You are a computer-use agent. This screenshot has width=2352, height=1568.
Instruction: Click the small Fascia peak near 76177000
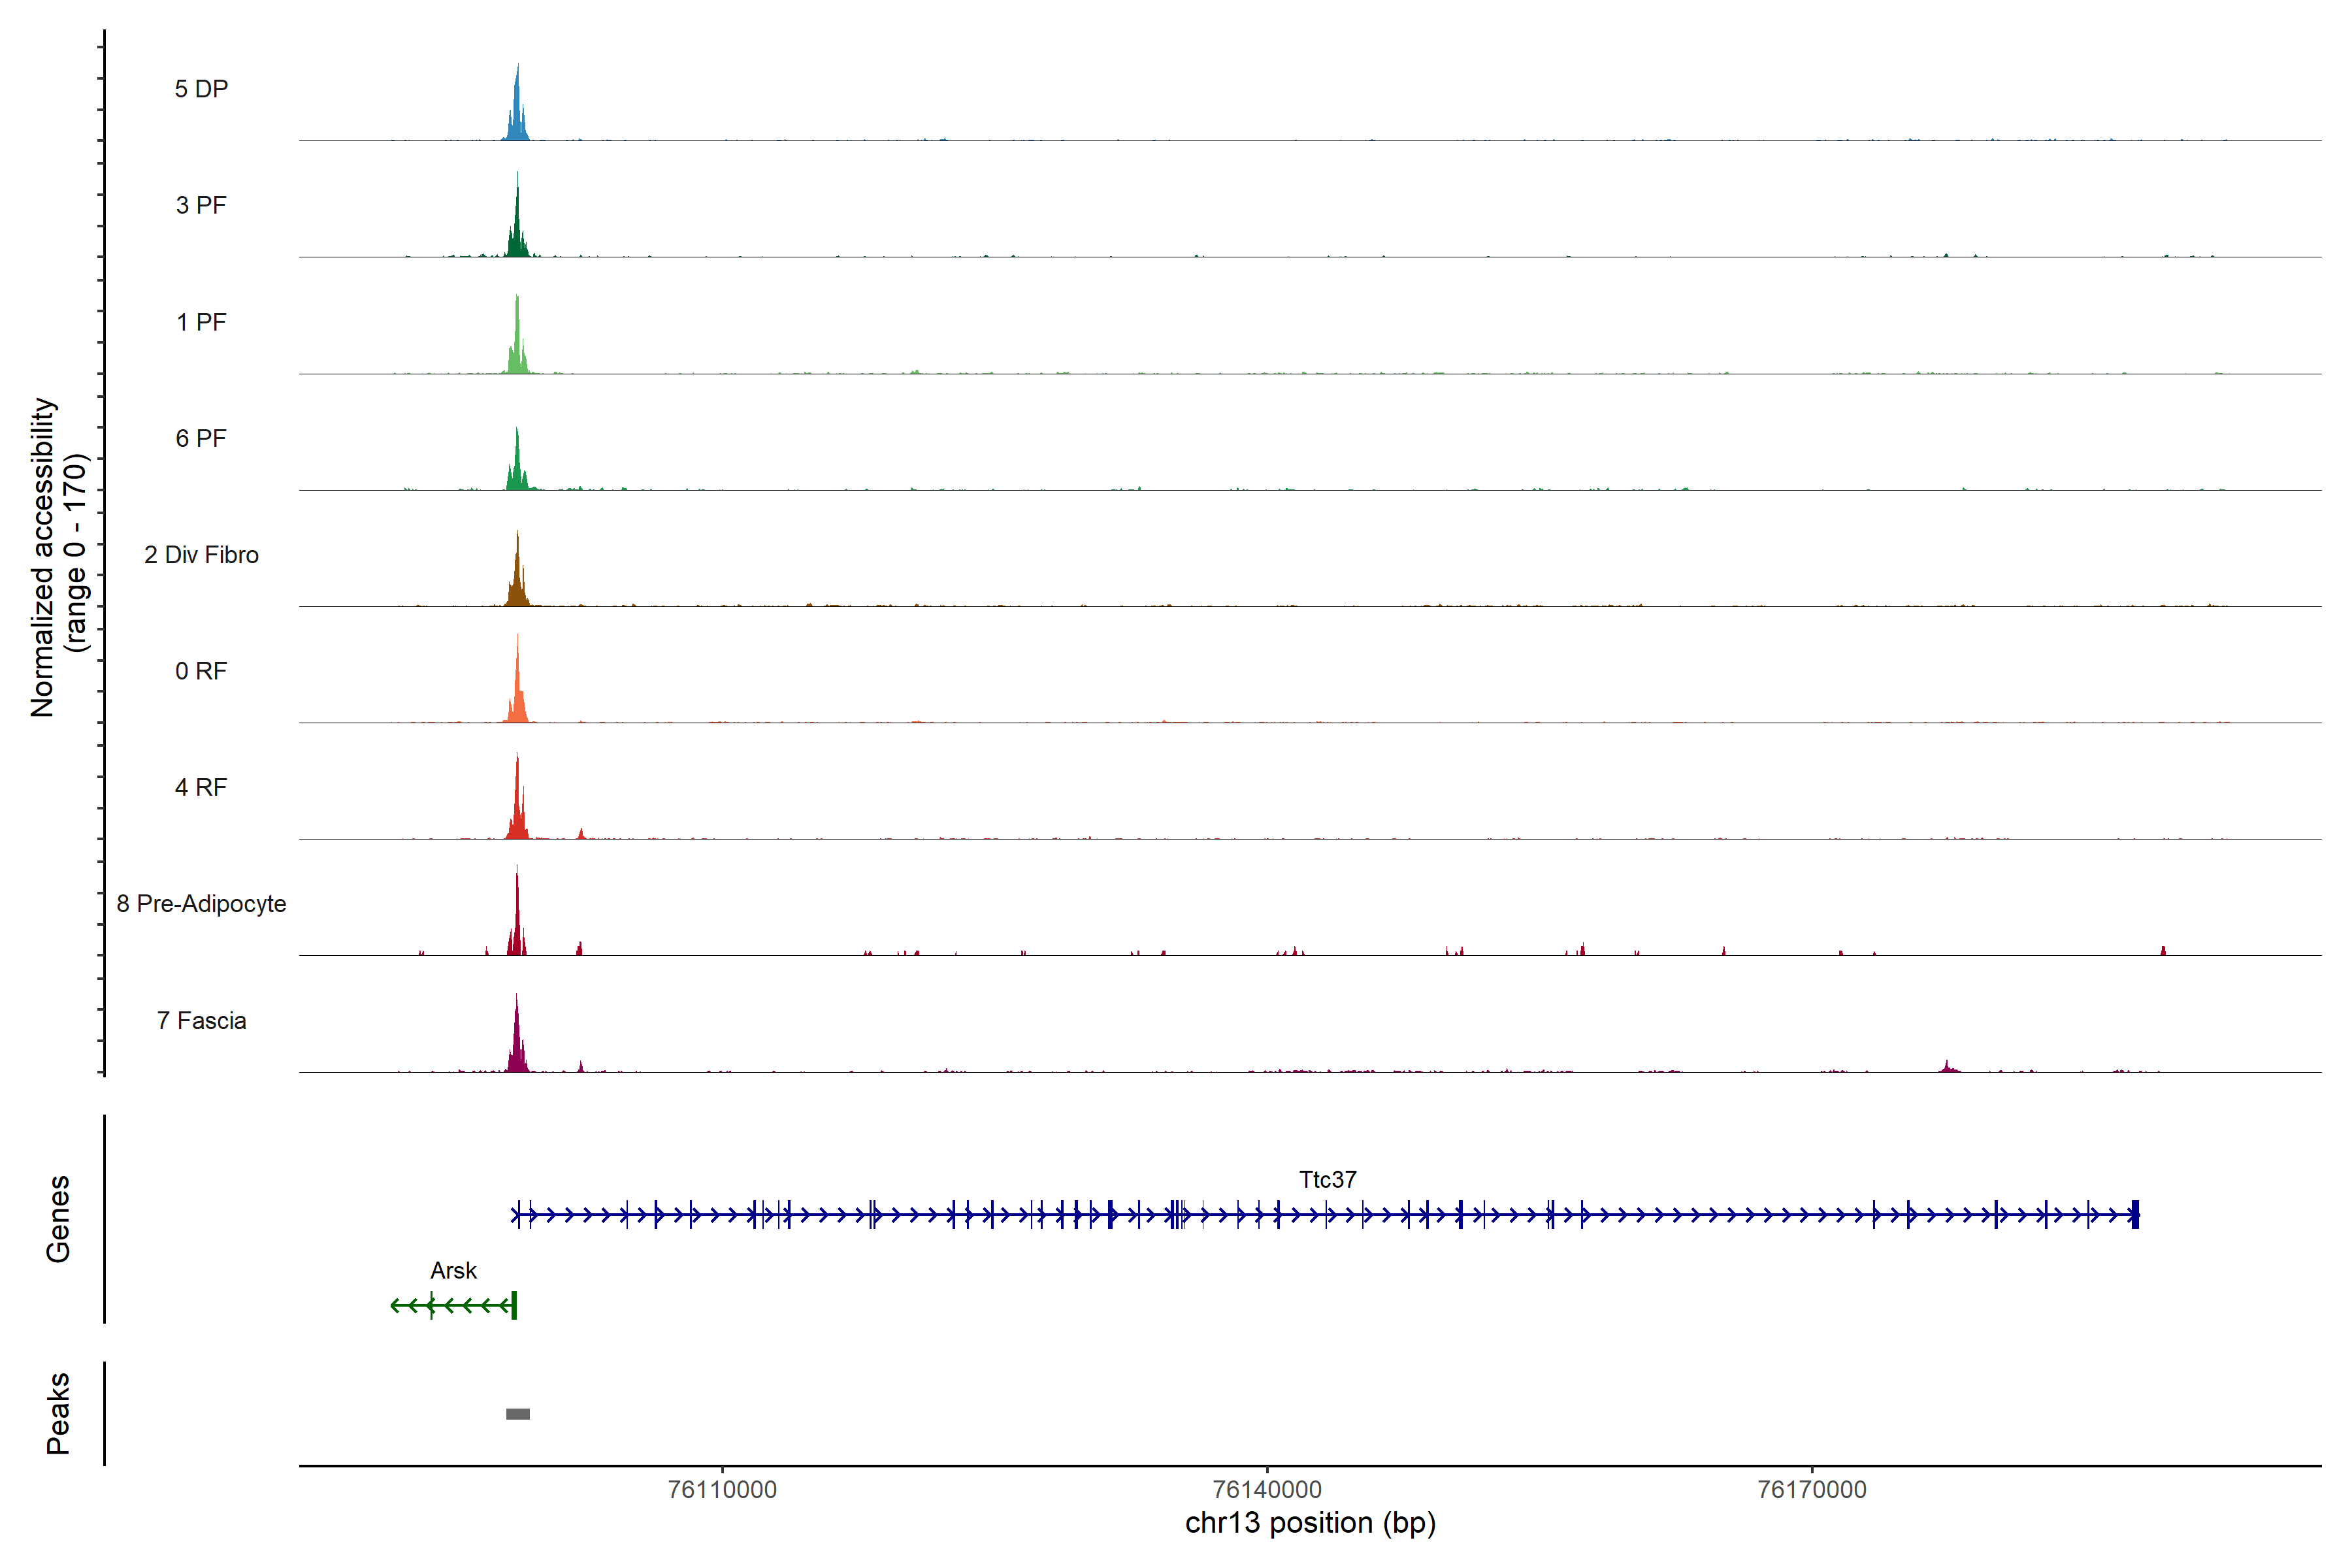pos(1947,1067)
